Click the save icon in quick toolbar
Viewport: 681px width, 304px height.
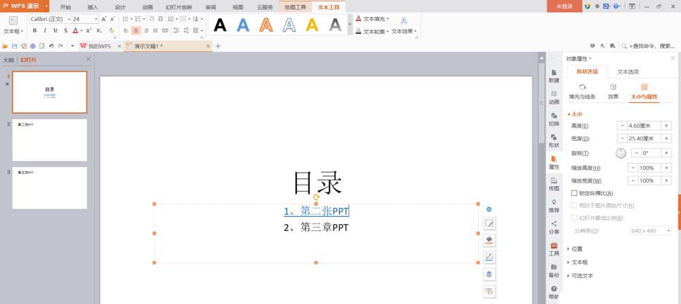coord(14,46)
